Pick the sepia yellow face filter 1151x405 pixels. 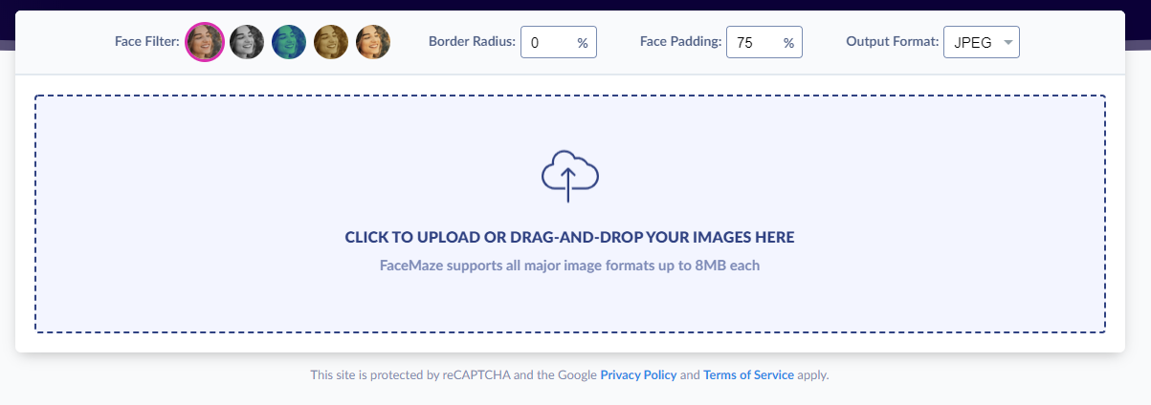tap(331, 42)
